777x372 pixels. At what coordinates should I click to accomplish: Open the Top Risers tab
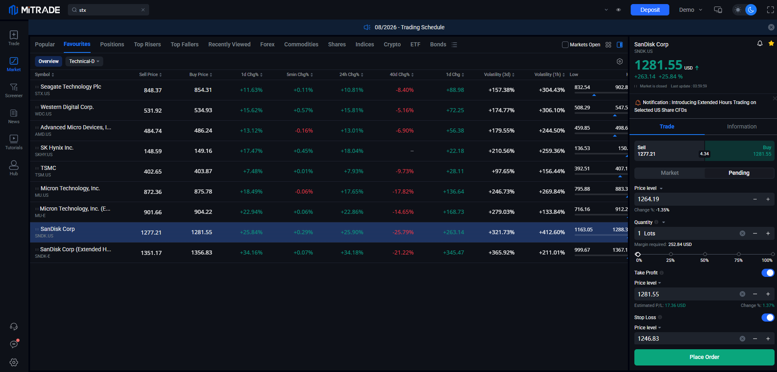tap(148, 44)
